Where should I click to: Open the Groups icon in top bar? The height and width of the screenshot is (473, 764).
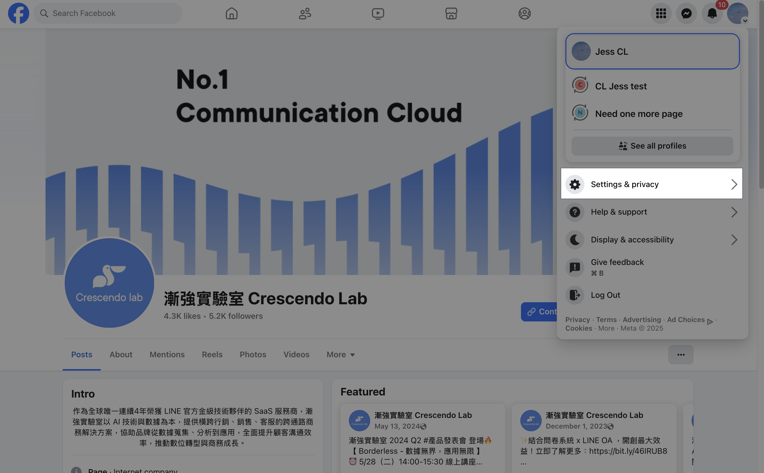coord(524,13)
